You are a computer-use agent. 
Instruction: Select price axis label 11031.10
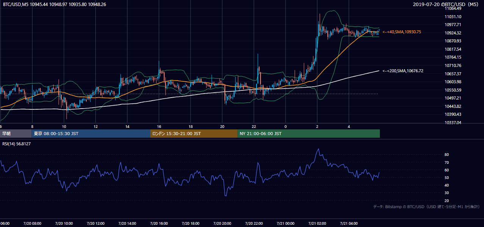click(453, 17)
